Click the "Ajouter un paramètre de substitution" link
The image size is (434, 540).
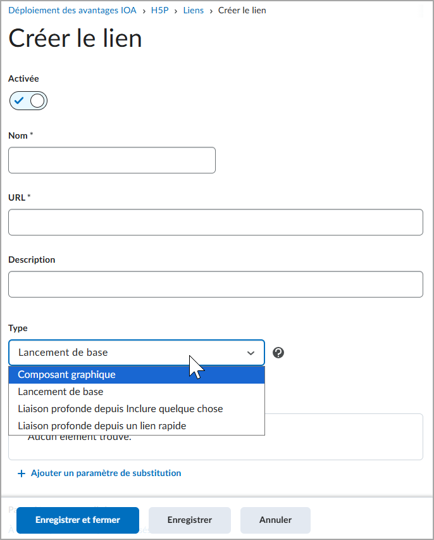point(106,473)
